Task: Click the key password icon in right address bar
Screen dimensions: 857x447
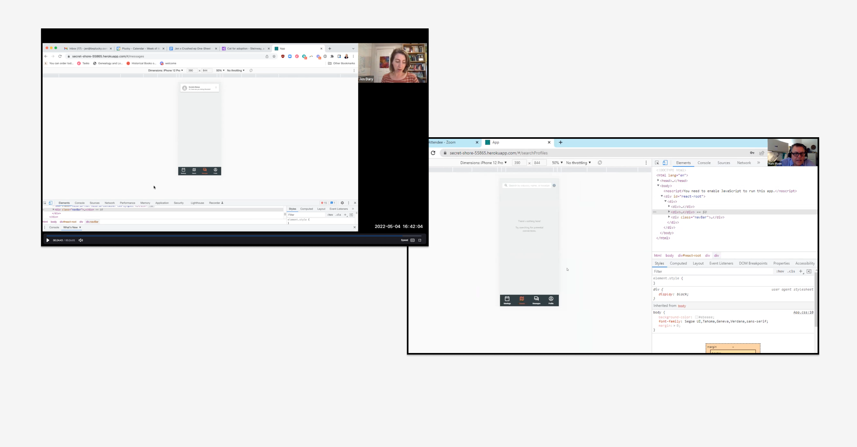Action: tap(752, 153)
